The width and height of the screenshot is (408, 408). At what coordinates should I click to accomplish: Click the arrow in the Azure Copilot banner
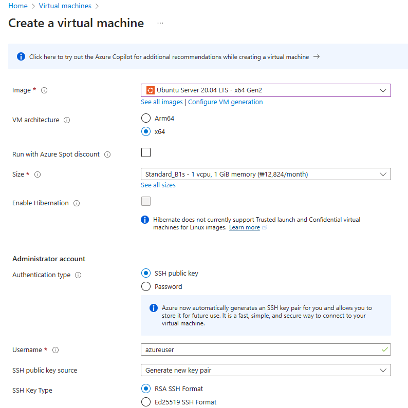click(317, 57)
